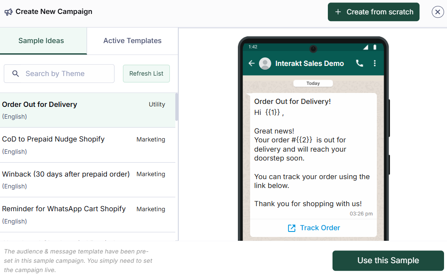Click the Today date chip in chat
Image resolution: width=447 pixels, height=275 pixels.
click(313, 83)
